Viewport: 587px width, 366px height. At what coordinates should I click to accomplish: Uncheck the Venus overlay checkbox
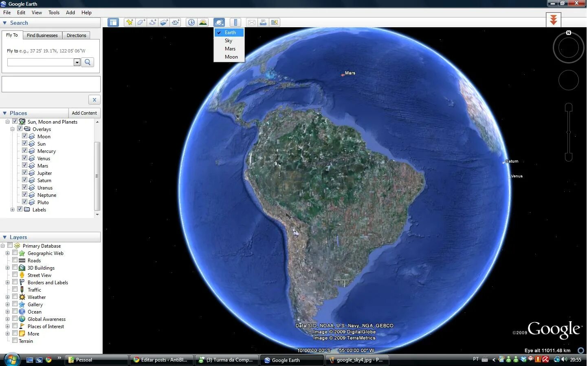point(24,158)
